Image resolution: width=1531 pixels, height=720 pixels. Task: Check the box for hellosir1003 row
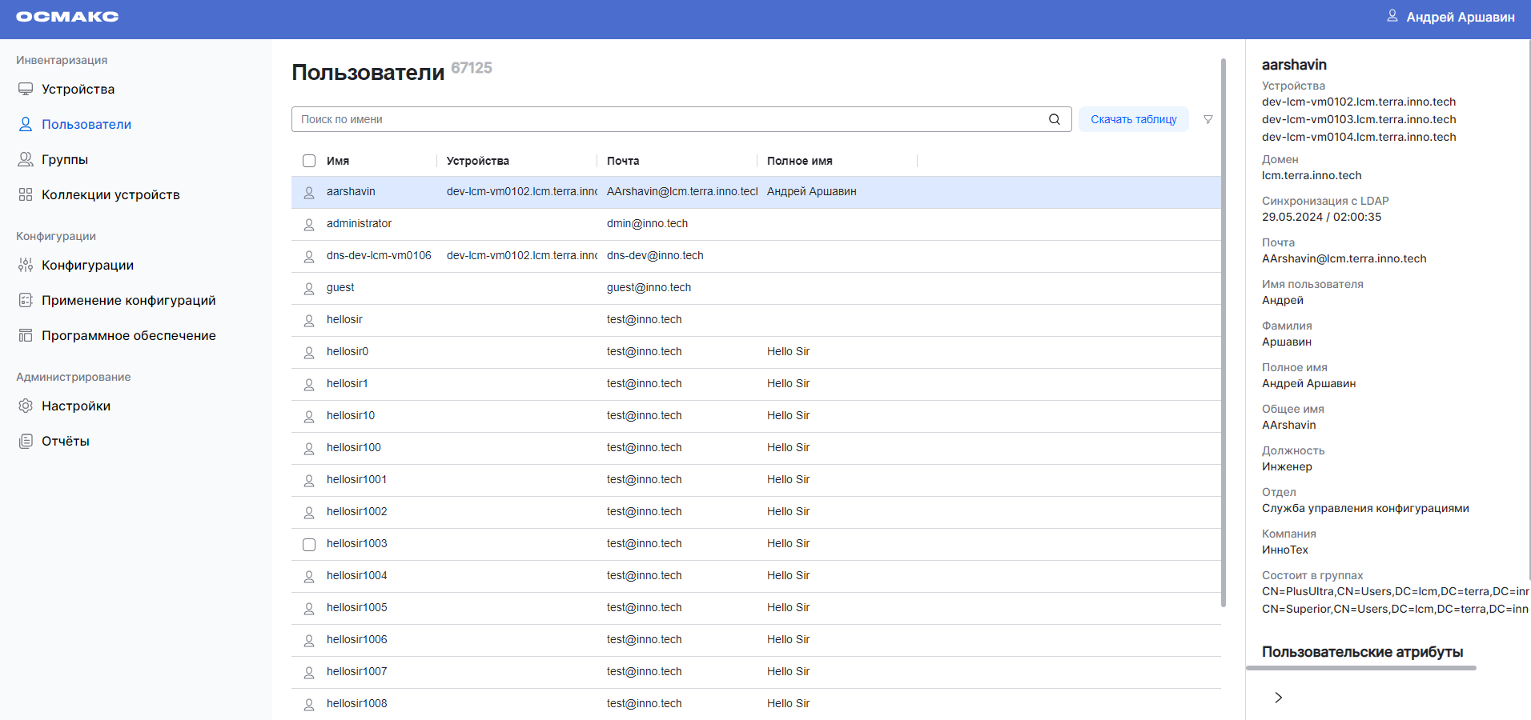point(309,545)
